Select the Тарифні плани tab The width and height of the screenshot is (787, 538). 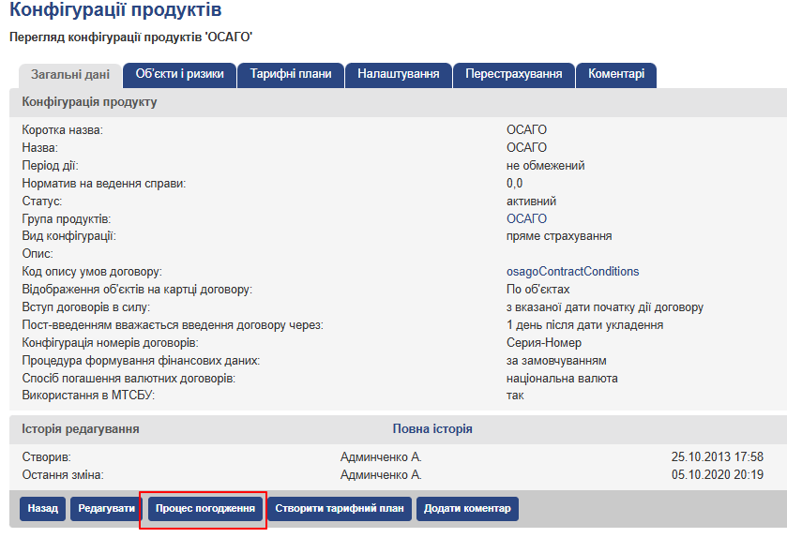point(290,74)
